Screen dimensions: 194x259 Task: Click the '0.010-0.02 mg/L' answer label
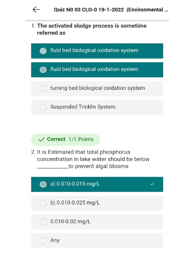(70, 222)
